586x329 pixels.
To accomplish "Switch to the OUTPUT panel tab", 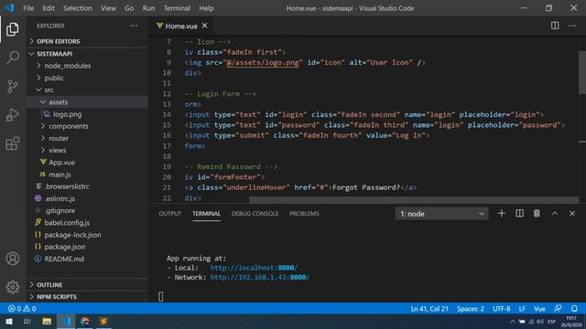I will coord(169,213).
